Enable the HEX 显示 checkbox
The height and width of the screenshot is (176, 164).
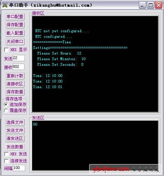6,50
